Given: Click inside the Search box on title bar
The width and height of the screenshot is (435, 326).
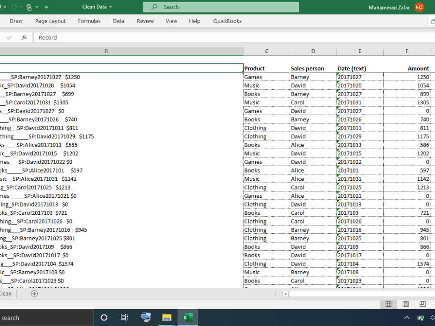Looking at the screenshot, I should (x=221, y=7).
